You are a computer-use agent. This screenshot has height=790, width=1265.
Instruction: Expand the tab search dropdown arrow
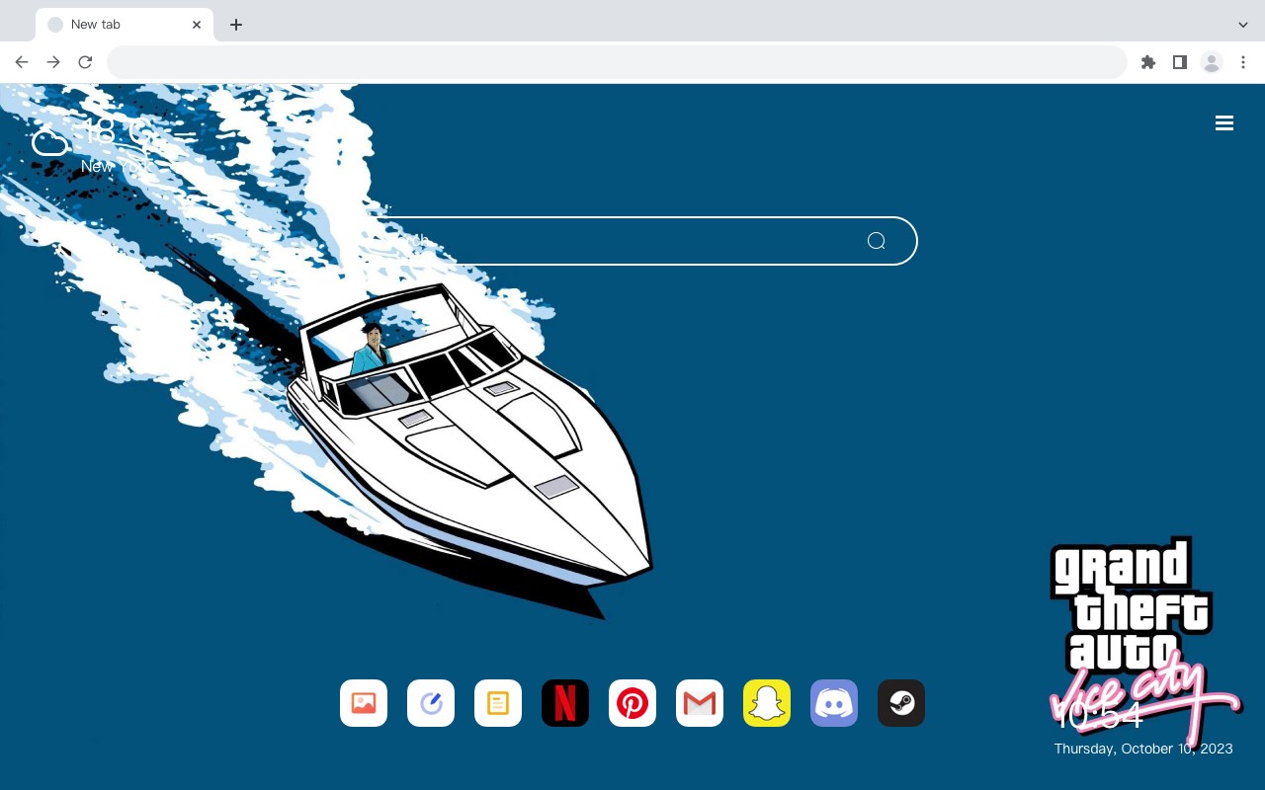coord(1242,25)
